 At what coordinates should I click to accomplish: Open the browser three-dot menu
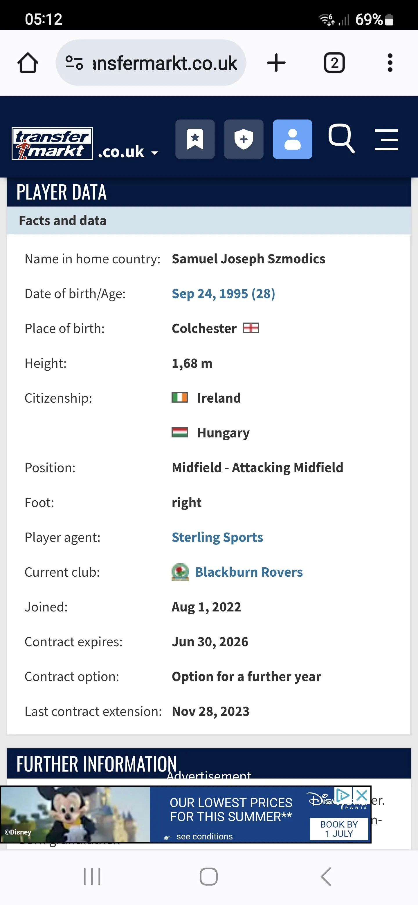click(x=390, y=63)
